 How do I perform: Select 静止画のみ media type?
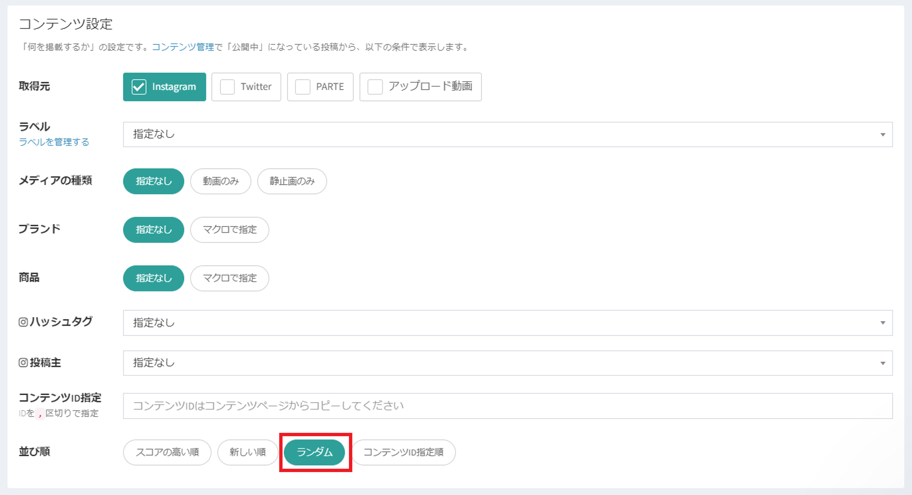coord(292,181)
